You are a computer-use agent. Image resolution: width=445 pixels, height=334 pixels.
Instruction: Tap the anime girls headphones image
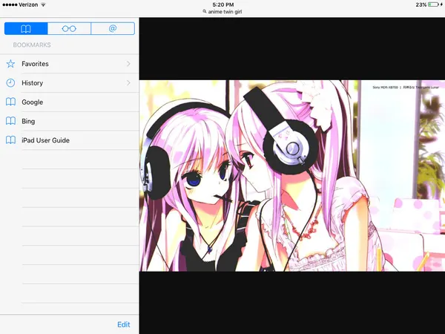click(291, 175)
